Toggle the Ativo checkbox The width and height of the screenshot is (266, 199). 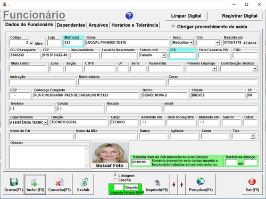coord(31,43)
